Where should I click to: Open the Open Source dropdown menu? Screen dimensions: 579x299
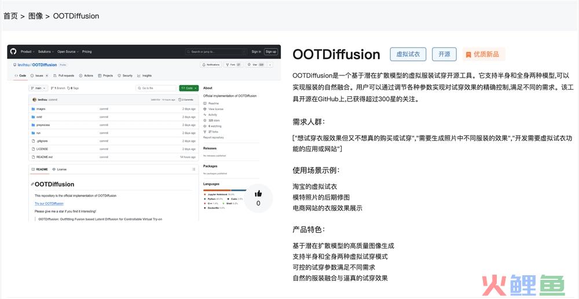pos(68,52)
